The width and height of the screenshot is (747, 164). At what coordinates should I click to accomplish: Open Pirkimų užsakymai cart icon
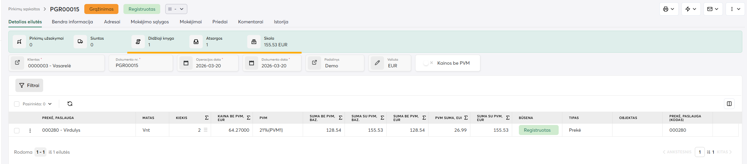click(19, 42)
